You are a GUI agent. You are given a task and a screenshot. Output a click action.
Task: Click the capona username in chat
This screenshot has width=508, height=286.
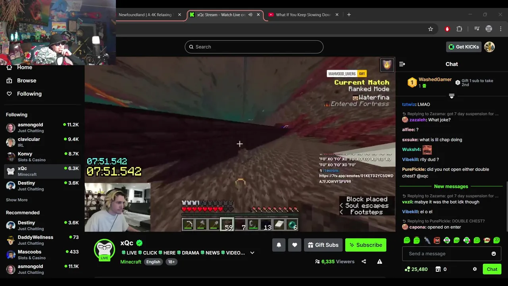tap(418, 227)
